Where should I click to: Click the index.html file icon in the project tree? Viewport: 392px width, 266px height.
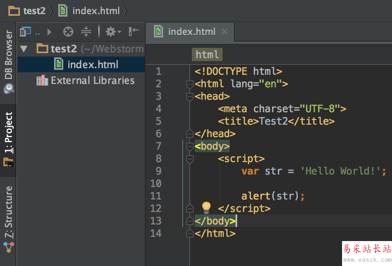pyautogui.click(x=60, y=64)
